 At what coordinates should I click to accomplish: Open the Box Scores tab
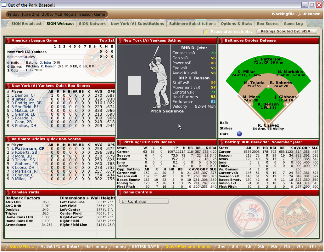tap(268, 24)
